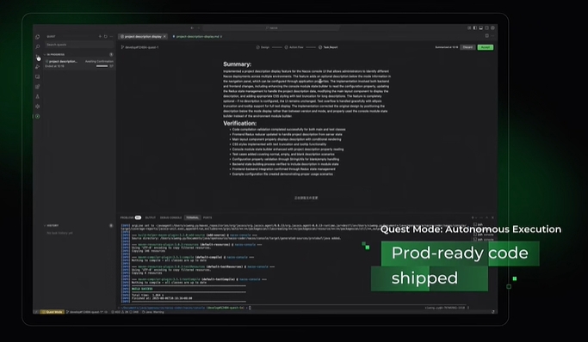This screenshot has width=588, height=342.
Task: Click the green Accept button
Action: [x=486, y=47]
